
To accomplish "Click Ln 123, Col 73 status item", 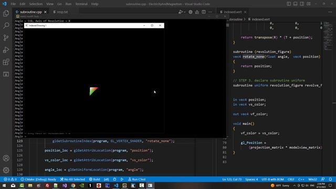I will click(x=232, y=180).
